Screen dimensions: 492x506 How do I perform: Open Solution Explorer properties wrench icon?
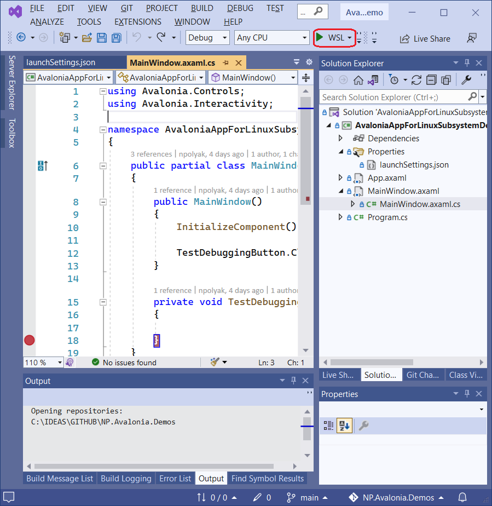click(466, 80)
